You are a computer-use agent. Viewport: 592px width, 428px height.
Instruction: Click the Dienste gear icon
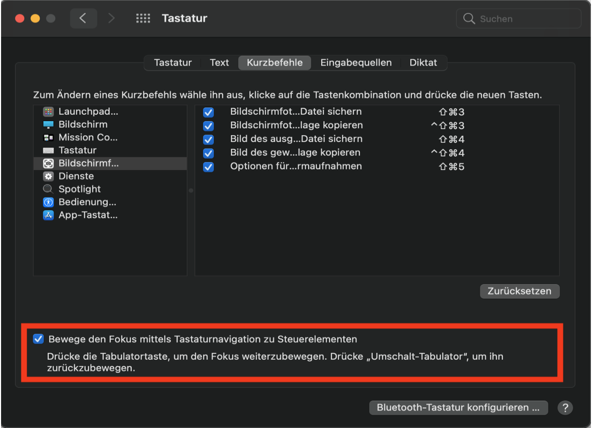pos(49,176)
